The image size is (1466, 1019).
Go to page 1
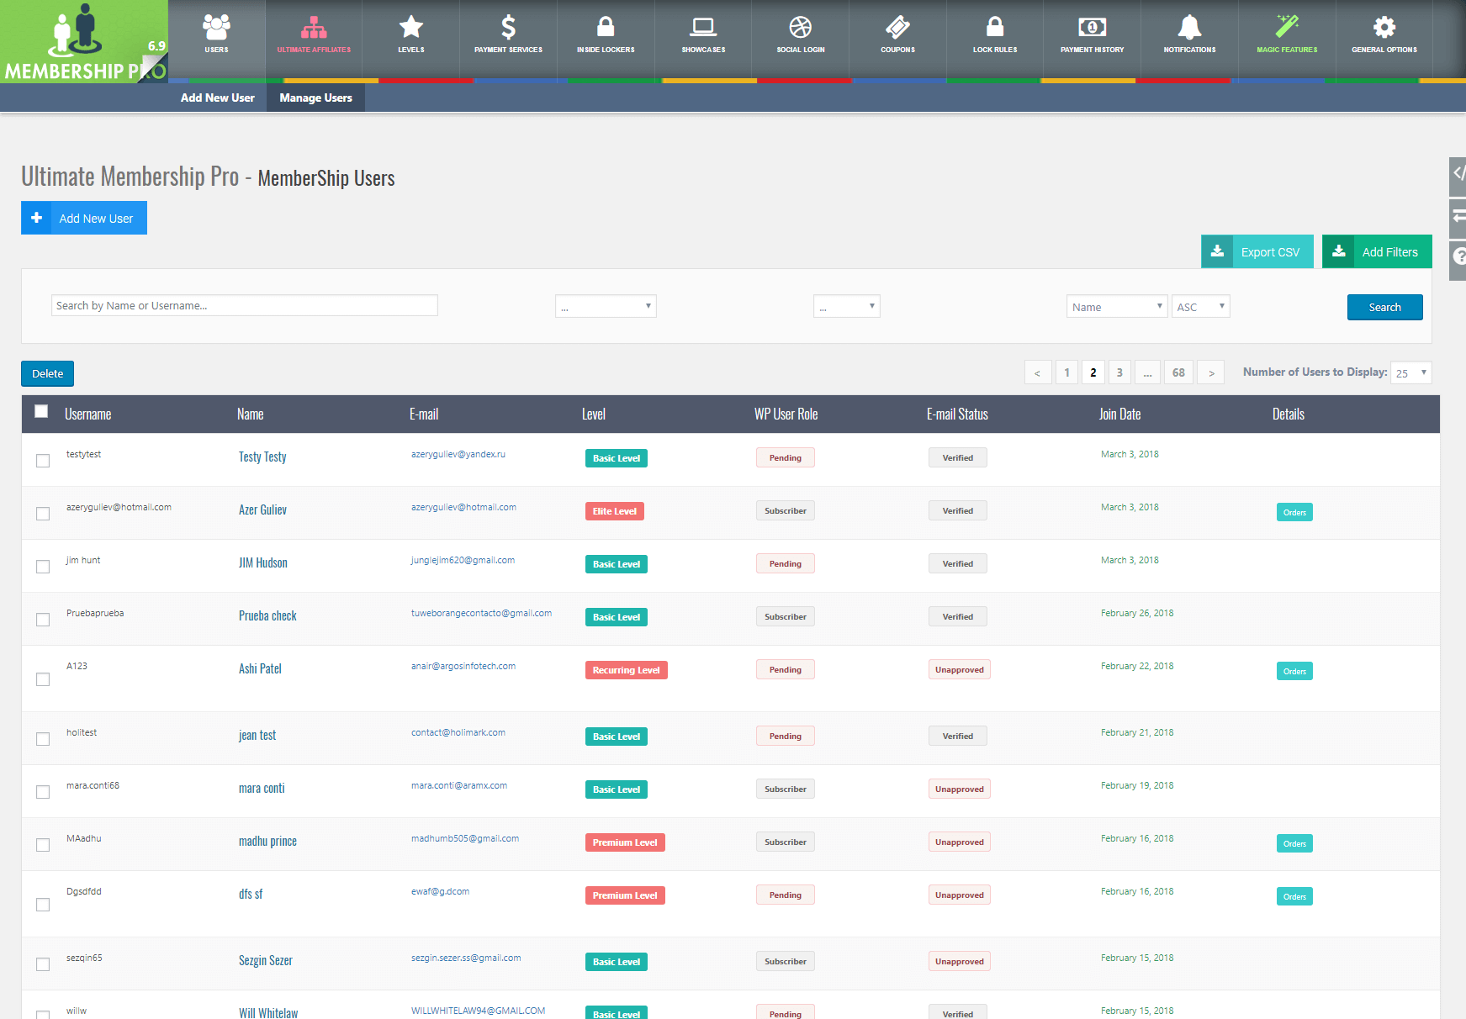pyautogui.click(x=1066, y=372)
